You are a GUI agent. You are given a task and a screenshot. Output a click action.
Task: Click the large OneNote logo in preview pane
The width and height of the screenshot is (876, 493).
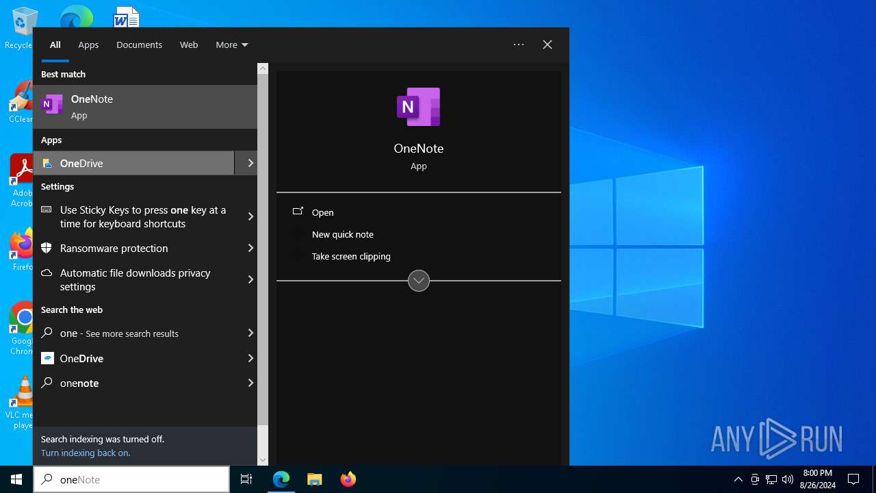pos(418,107)
